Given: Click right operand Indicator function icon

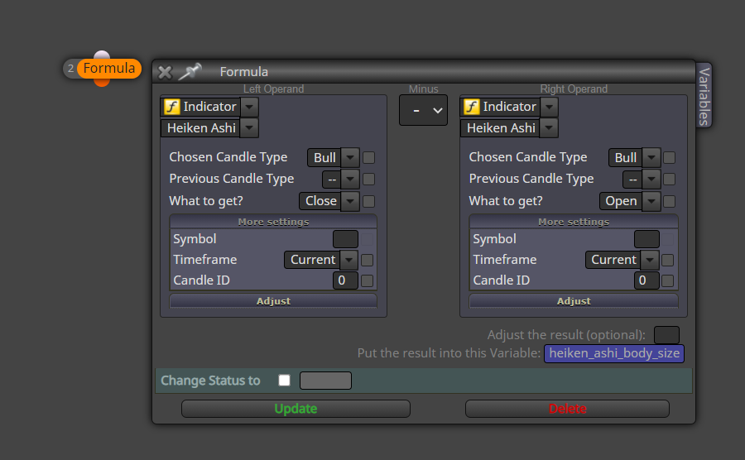Looking at the screenshot, I should pos(471,107).
